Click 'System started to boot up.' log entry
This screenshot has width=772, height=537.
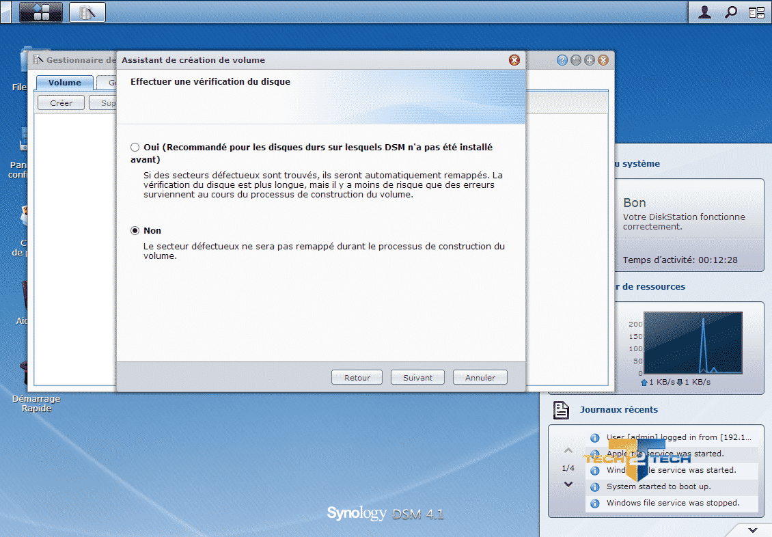coord(659,486)
